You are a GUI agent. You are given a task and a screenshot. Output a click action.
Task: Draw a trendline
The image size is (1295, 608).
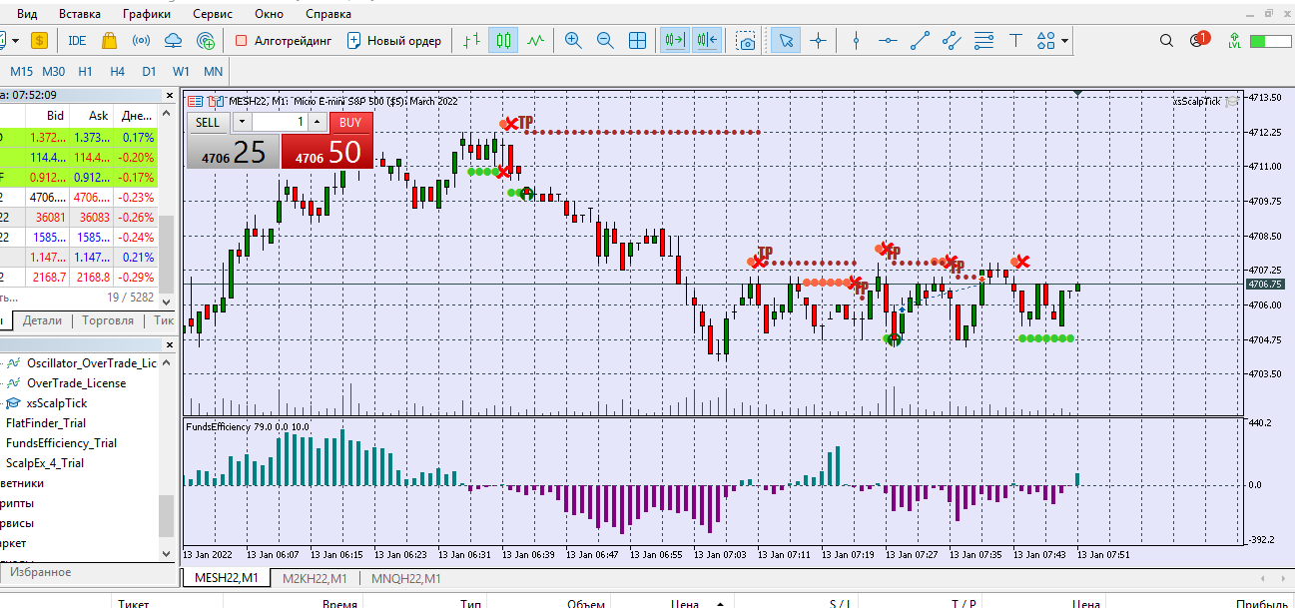(920, 41)
